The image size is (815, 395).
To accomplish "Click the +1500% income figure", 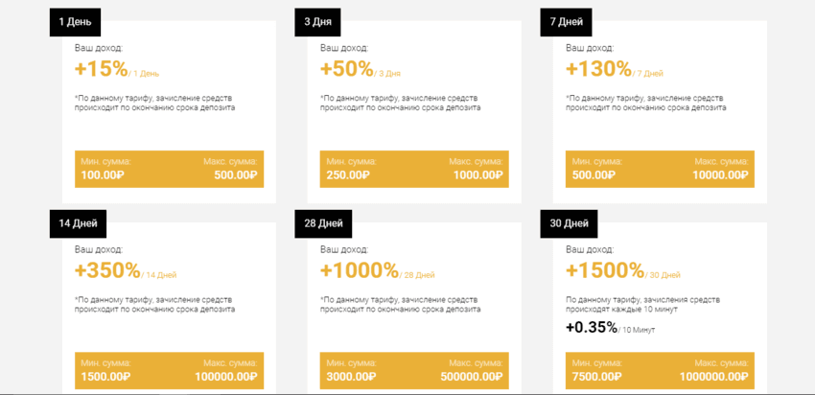I will pos(604,270).
